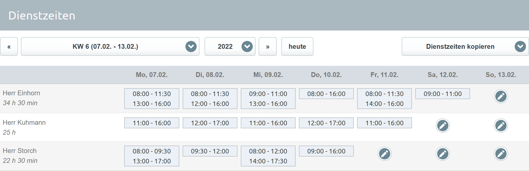Edit Herr Storch's Sunday 13.02. shift

[x=501, y=154]
